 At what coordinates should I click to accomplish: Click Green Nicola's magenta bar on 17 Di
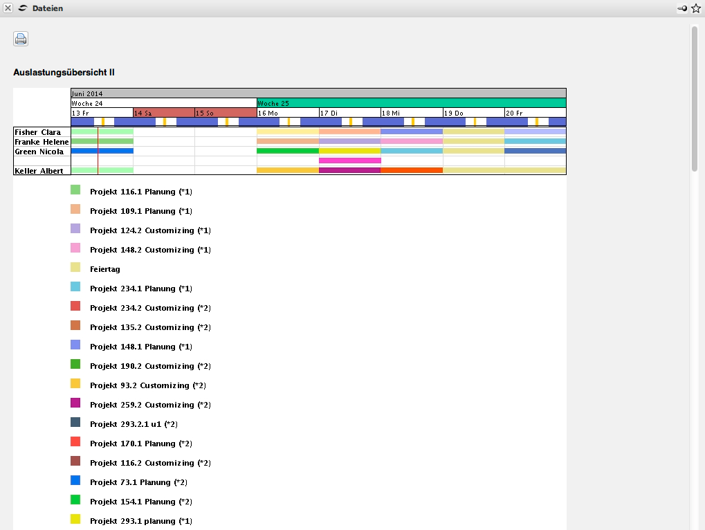pyautogui.click(x=349, y=161)
